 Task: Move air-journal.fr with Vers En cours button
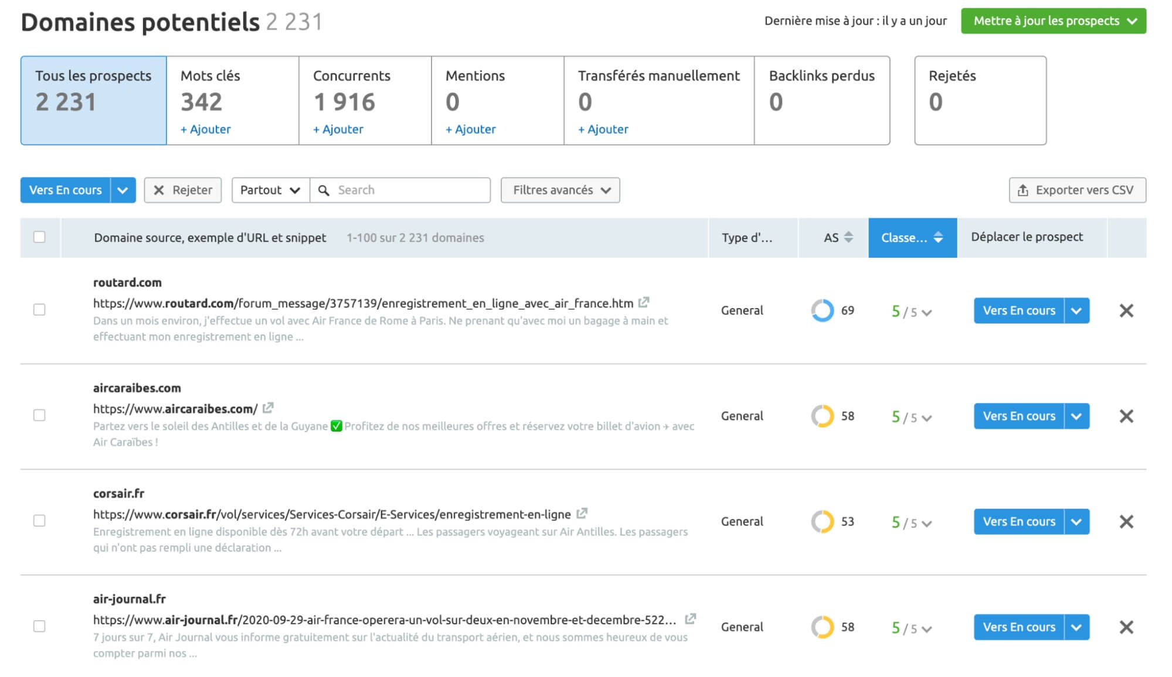tap(1019, 627)
